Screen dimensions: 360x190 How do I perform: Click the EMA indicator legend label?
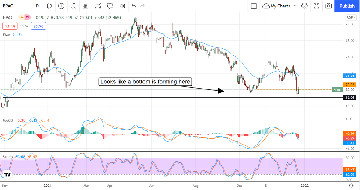click(x=7, y=35)
